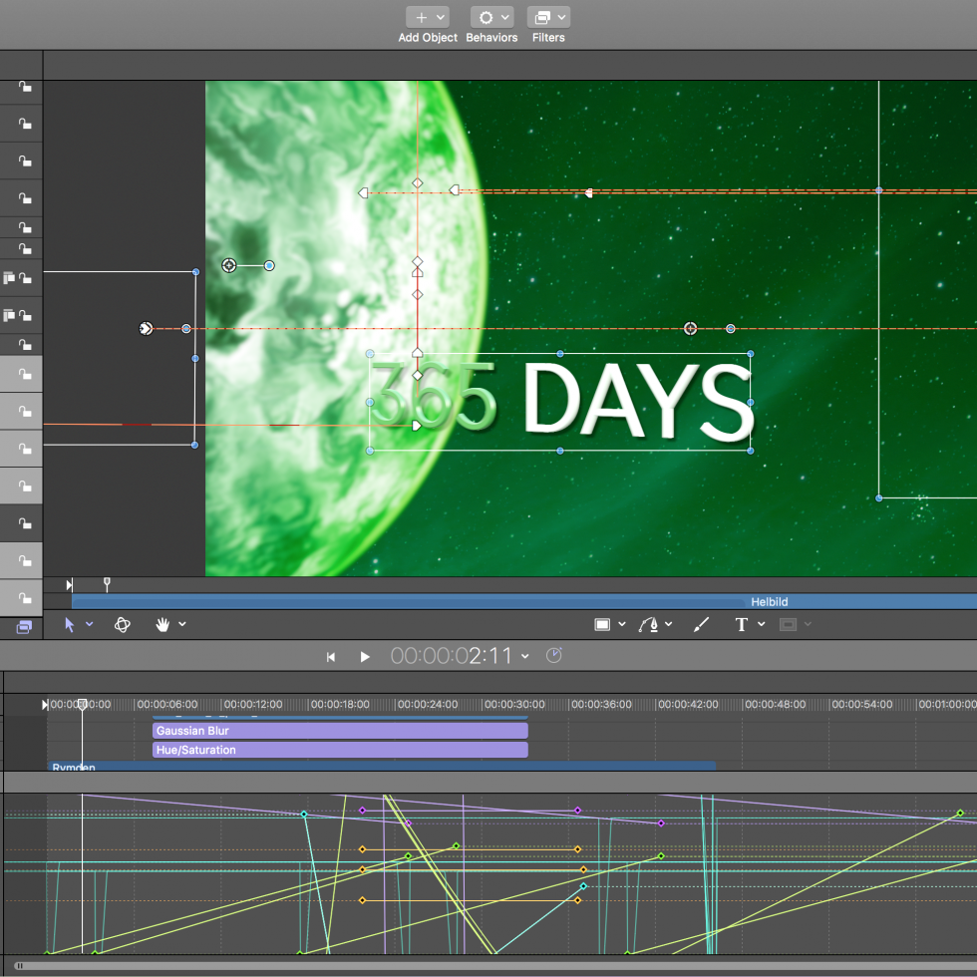Click the bottom-center handle of the text bounding box
The width and height of the screenshot is (977, 977).
pos(560,451)
